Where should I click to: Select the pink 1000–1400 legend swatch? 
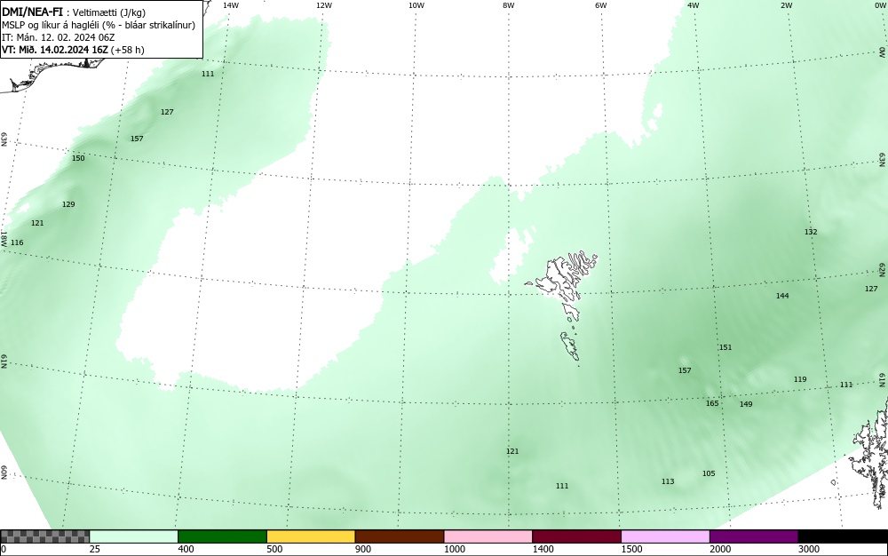coord(488,536)
